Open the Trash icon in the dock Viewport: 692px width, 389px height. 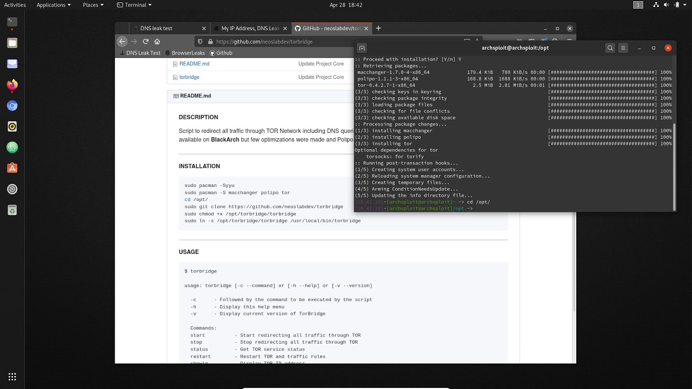pyautogui.click(x=12, y=210)
